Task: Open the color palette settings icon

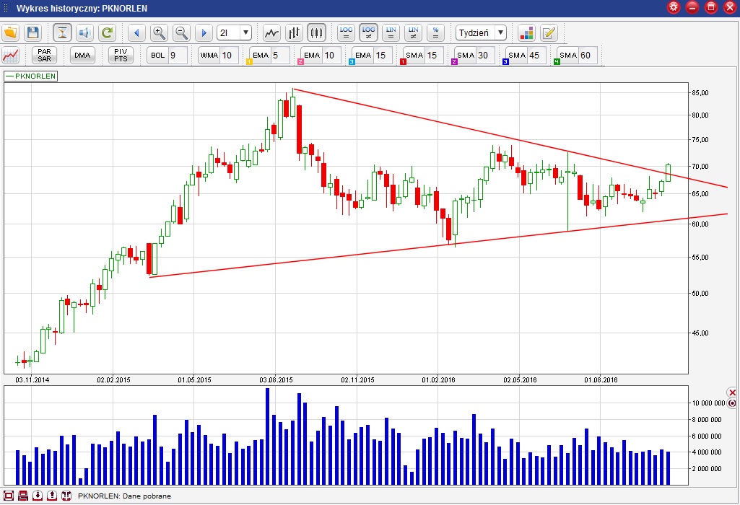Action: point(526,32)
